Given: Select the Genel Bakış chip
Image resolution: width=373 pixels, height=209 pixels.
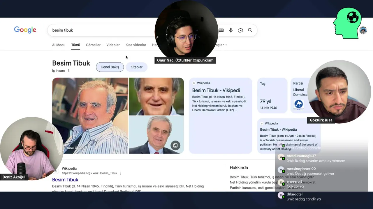Looking at the screenshot, I should pos(110,67).
